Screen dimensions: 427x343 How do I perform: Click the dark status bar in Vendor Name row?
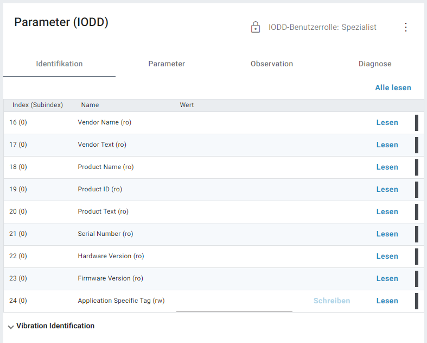point(417,123)
